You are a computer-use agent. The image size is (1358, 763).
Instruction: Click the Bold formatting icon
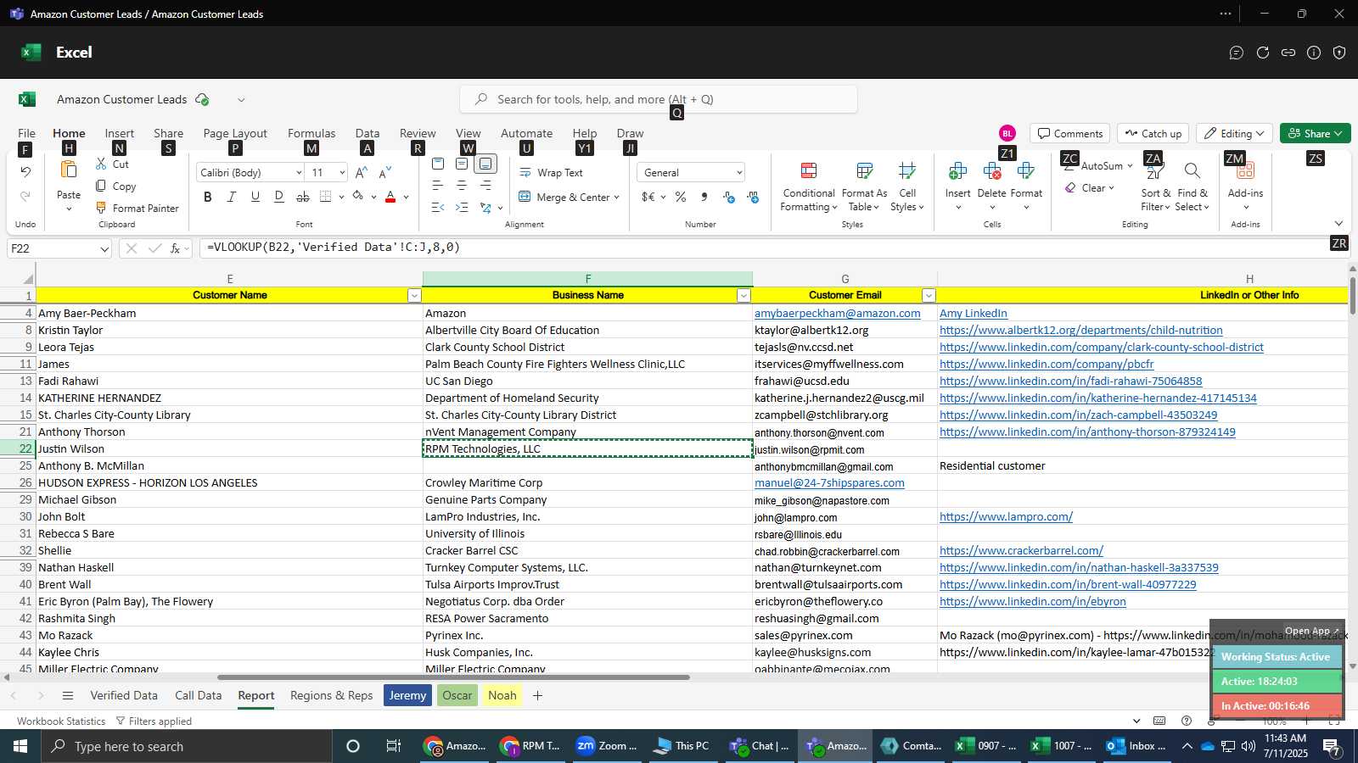tap(208, 197)
